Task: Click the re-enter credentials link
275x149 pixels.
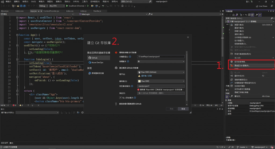Action: (146, 76)
